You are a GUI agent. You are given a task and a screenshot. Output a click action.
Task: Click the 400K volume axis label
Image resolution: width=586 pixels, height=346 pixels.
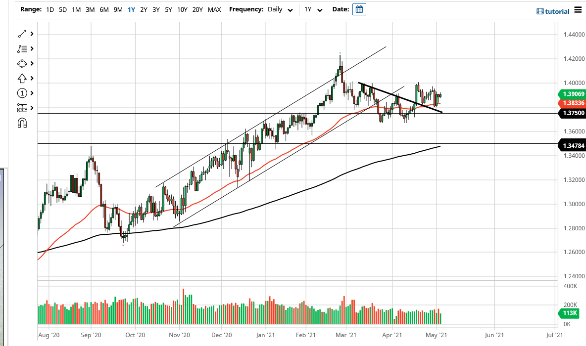(570, 286)
